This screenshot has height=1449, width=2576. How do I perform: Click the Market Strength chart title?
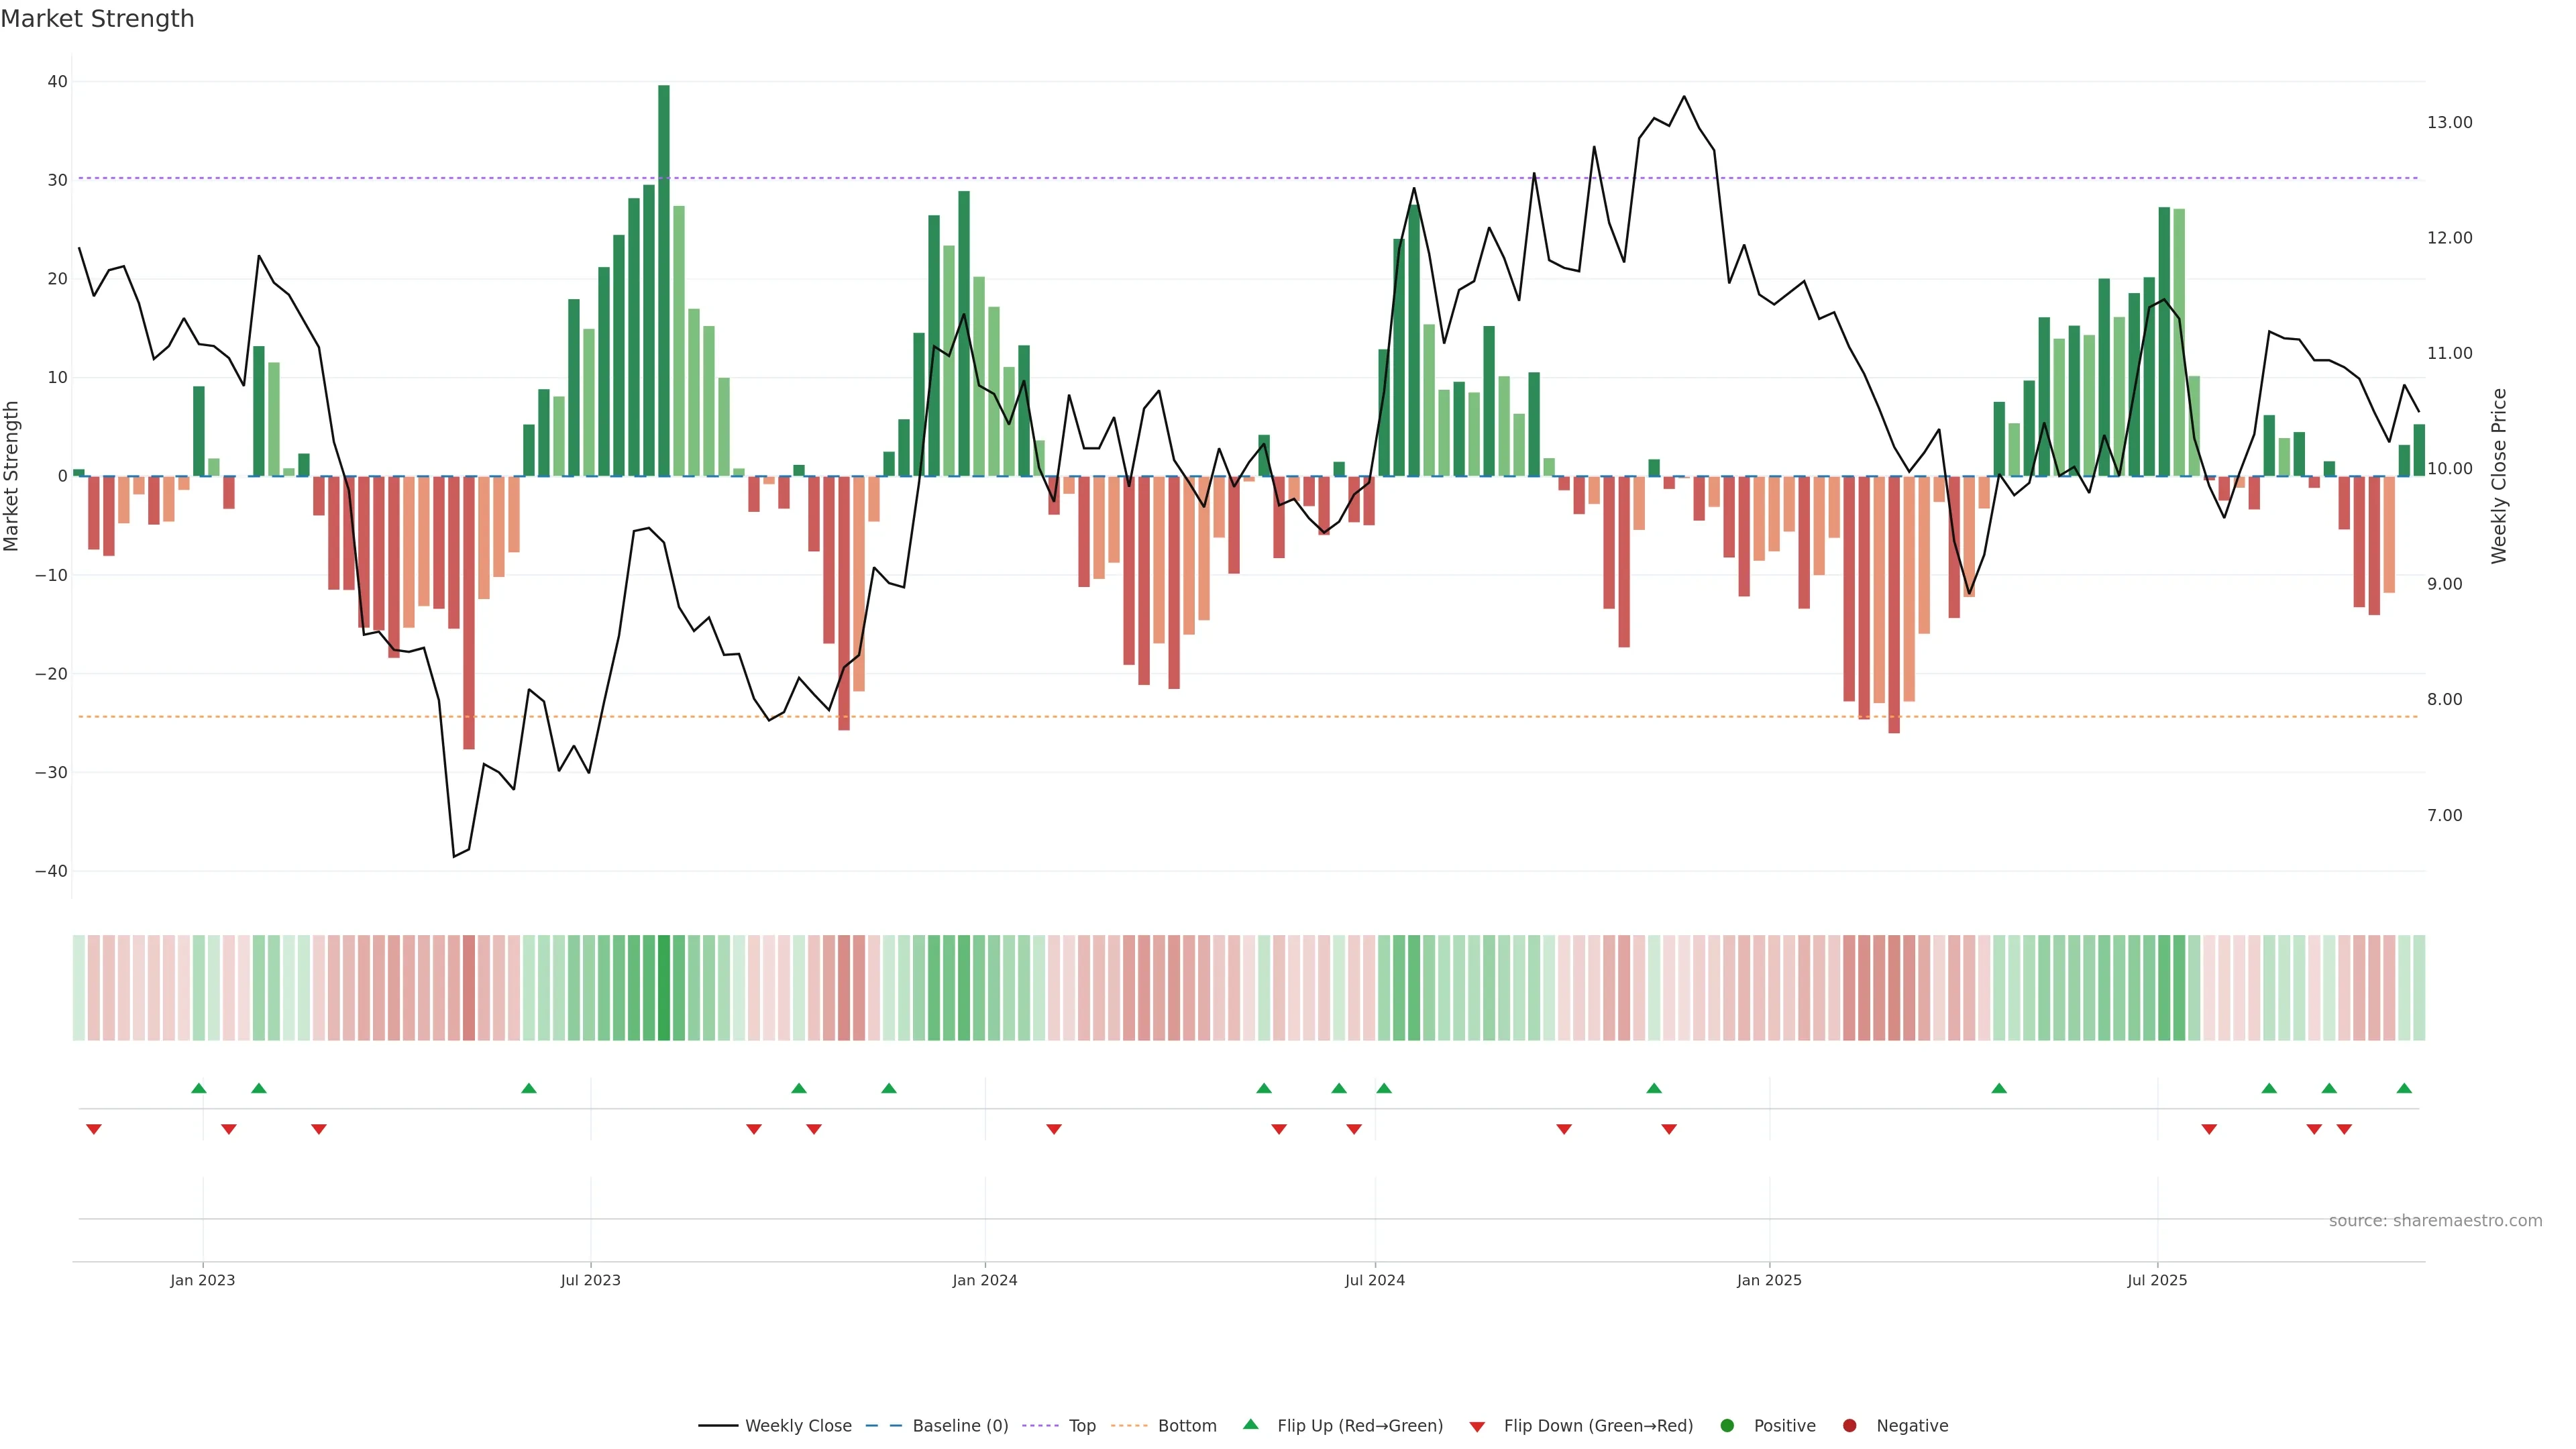coord(97,19)
